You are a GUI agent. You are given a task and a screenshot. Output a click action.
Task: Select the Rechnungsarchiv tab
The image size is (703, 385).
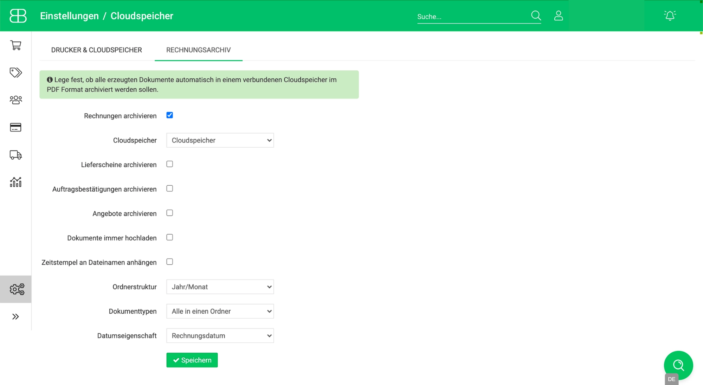[199, 50]
